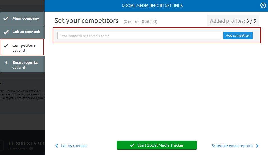The height and width of the screenshot is (155, 268).
Task: Select the Competitors optional step
Action: 22,47
